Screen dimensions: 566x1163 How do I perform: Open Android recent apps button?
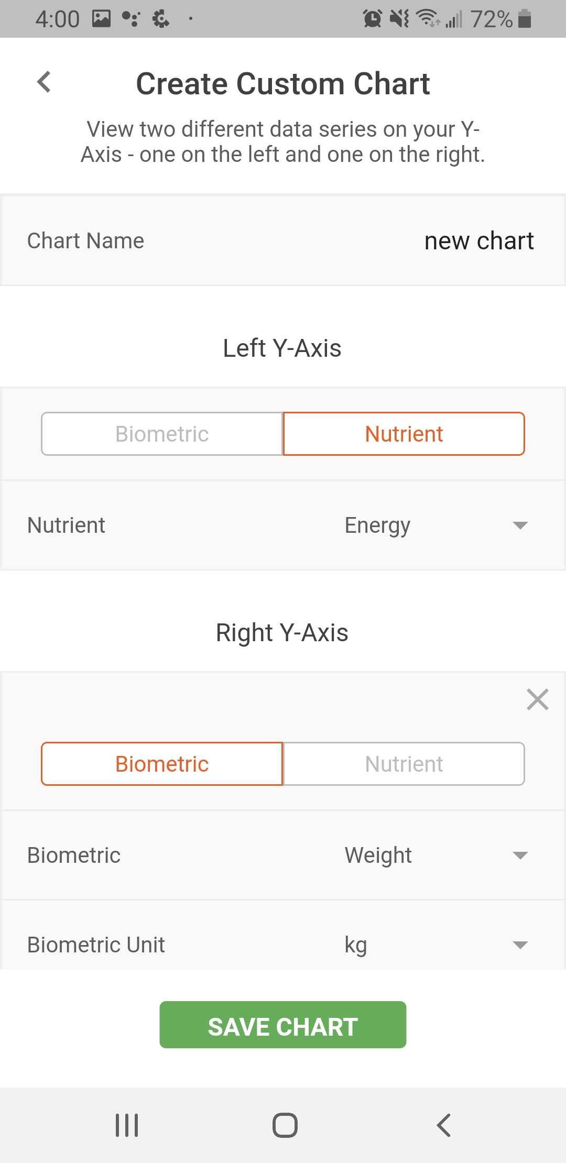coord(126,1125)
